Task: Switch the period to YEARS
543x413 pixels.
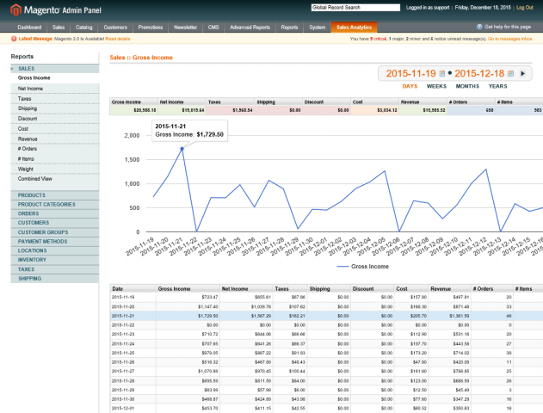Action: pyautogui.click(x=498, y=86)
